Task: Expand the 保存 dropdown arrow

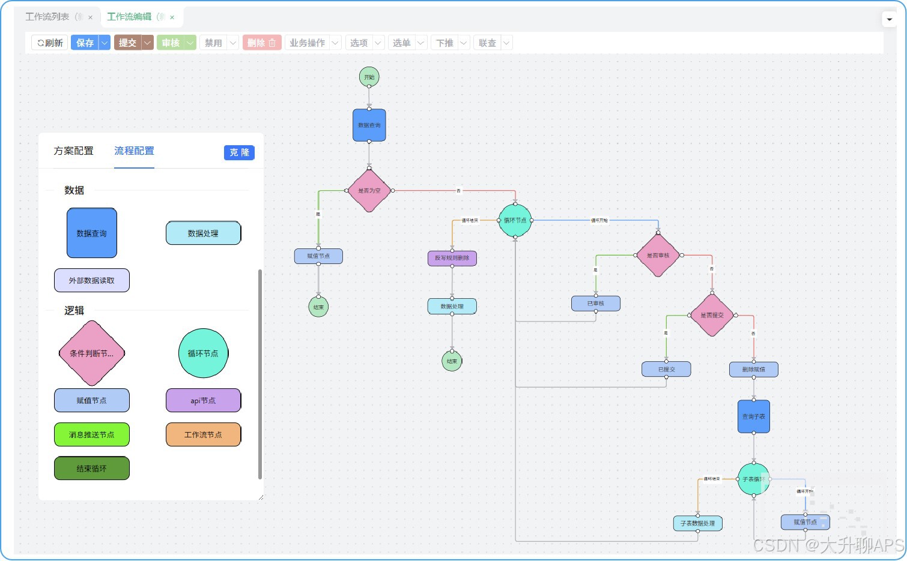Action: tap(105, 43)
